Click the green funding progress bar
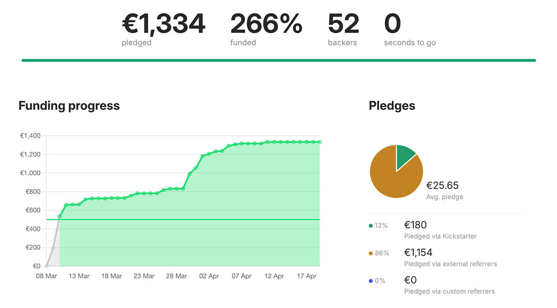 tap(278, 60)
